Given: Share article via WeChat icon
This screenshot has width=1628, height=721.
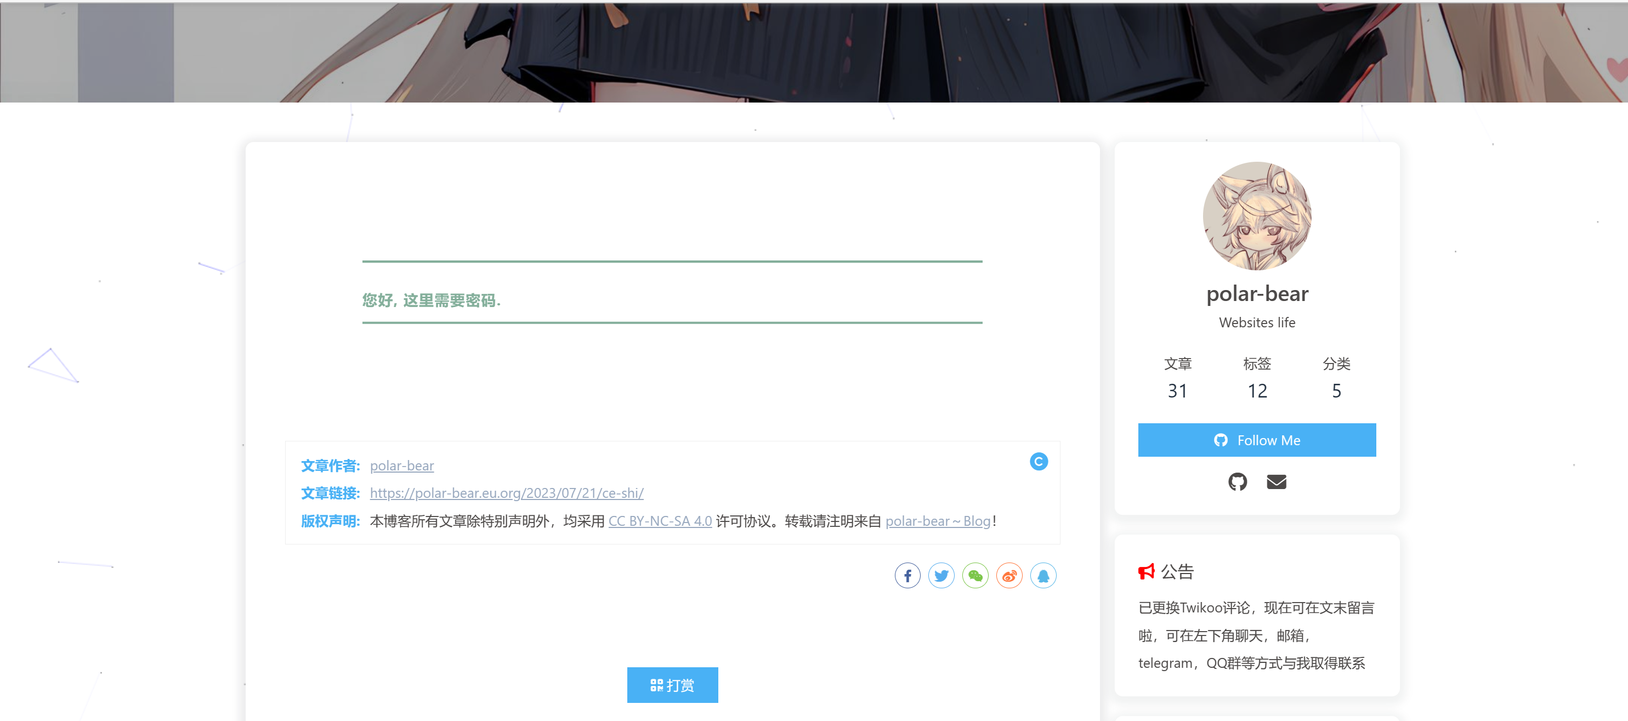Looking at the screenshot, I should (x=975, y=576).
